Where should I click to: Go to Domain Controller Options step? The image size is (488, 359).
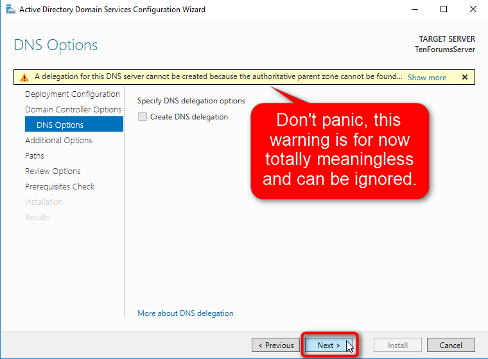point(73,110)
